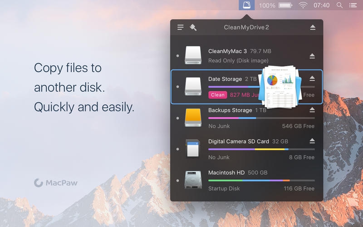
Task: Open Spotlight search magnifier icon
Action: 339,5
